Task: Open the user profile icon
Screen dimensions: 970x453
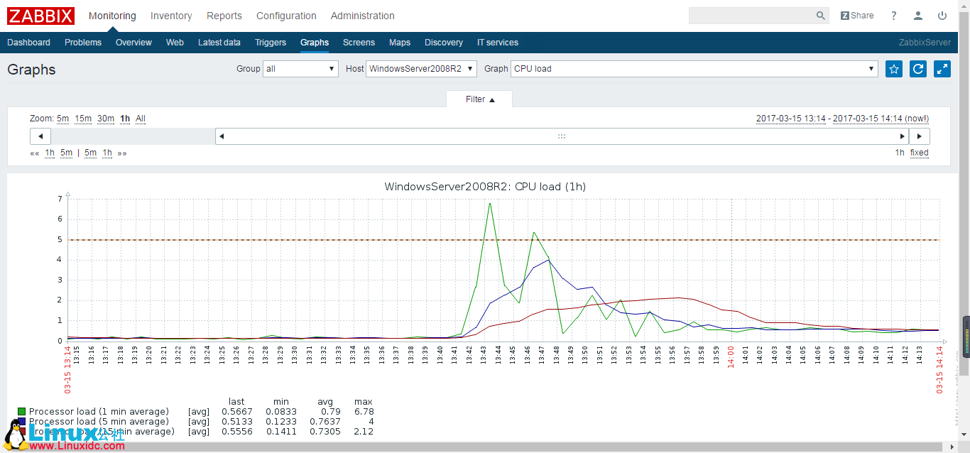Action: (917, 15)
